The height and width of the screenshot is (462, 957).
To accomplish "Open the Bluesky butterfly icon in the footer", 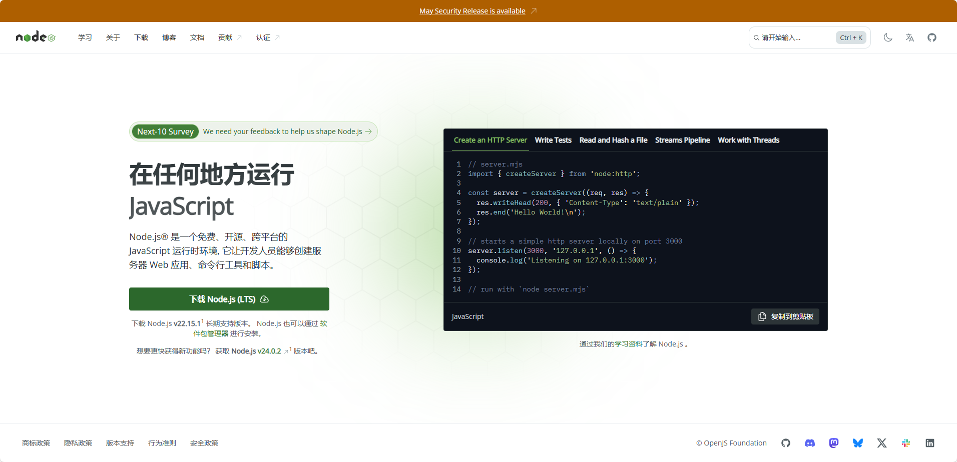I will click(858, 443).
